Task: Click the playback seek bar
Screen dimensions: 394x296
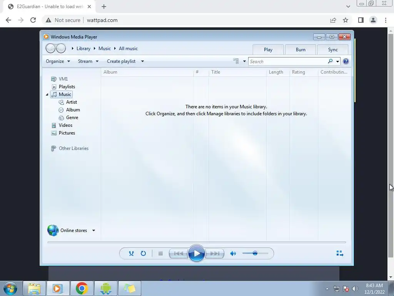Action: (197, 242)
